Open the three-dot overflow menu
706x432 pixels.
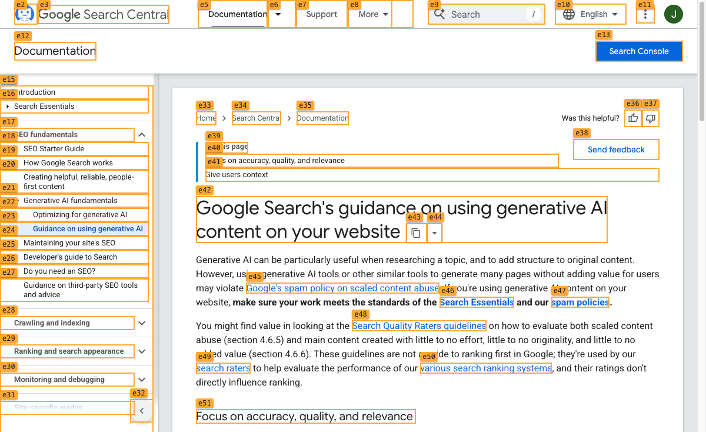pos(645,14)
